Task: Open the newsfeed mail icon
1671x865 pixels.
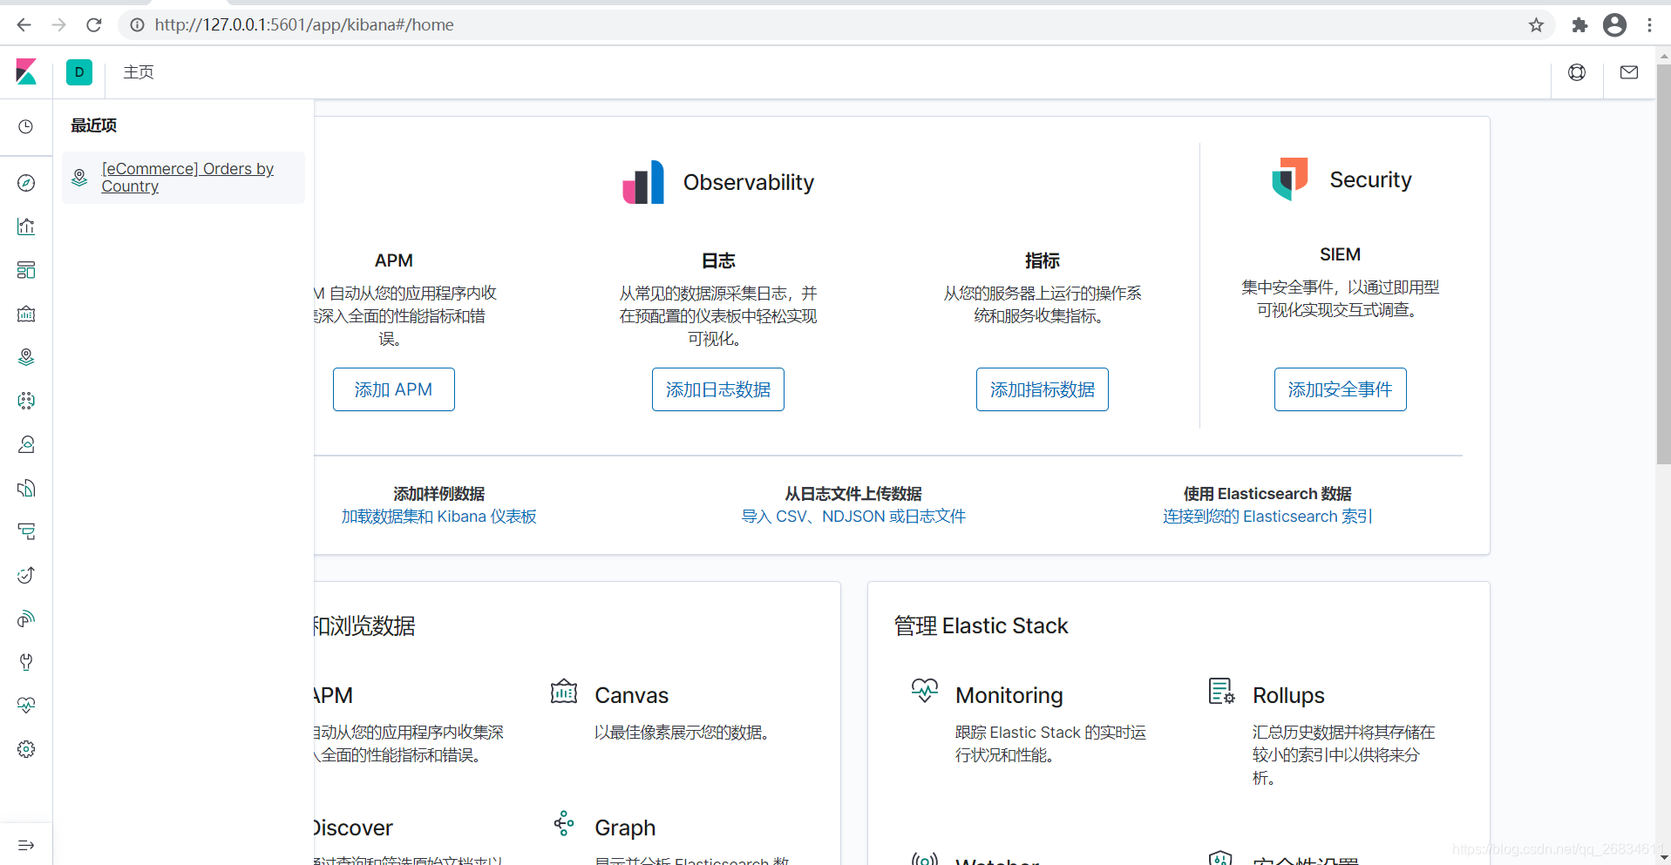Action: point(1629,72)
